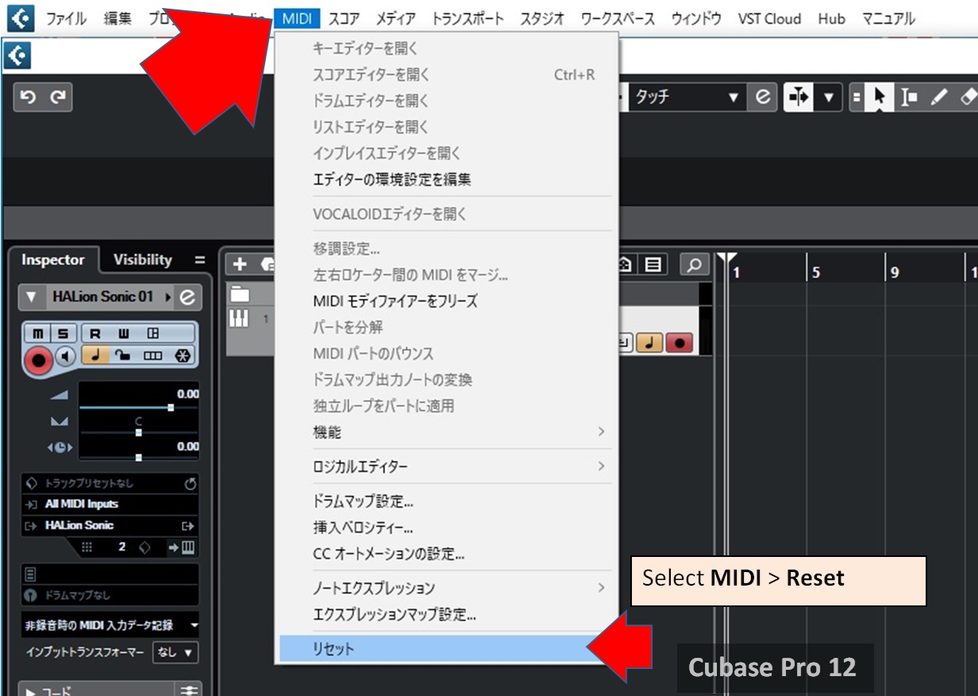Open the インプットトランスフォーマー なし dropdown
The height and width of the screenshot is (696, 978).
[175, 652]
